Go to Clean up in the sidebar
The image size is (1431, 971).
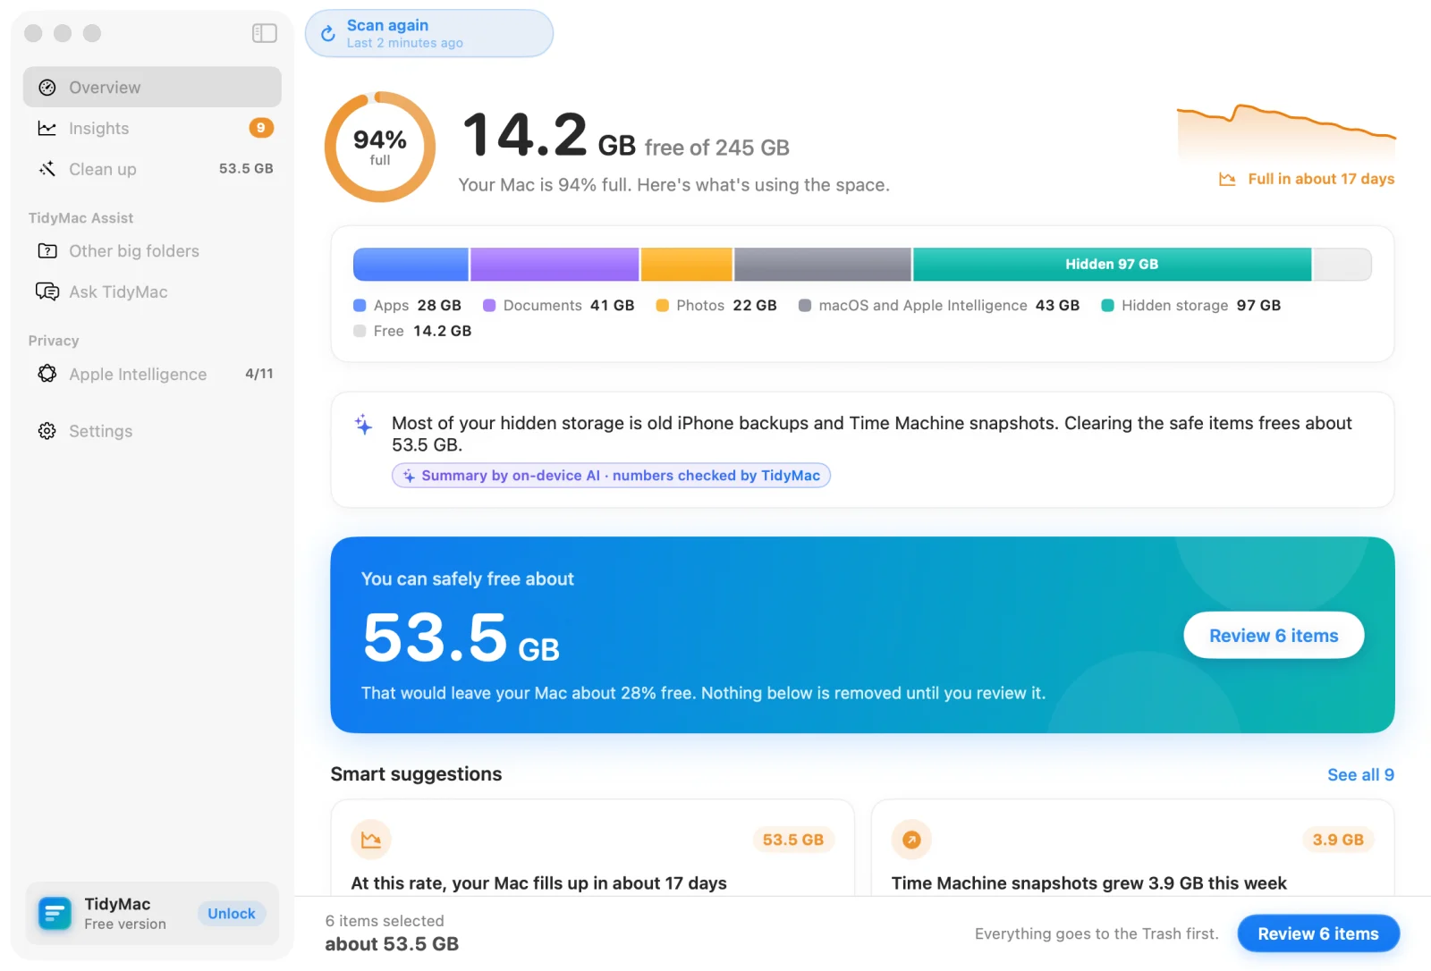(152, 169)
